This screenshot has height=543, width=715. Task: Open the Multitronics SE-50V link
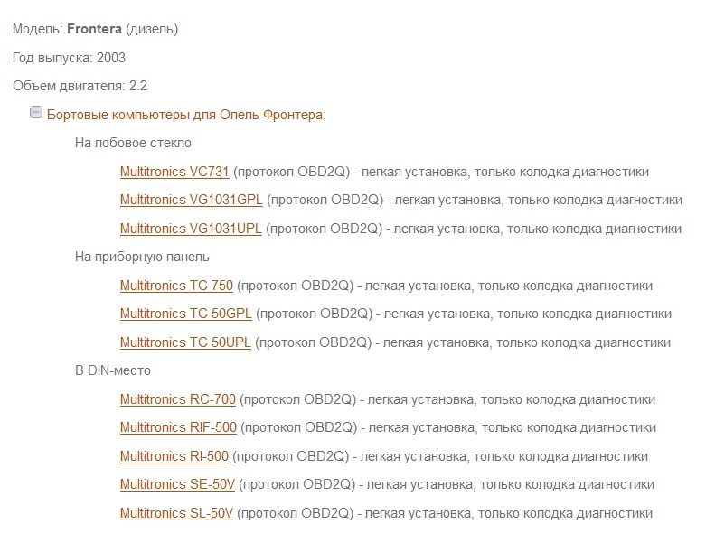[x=177, y=484]
